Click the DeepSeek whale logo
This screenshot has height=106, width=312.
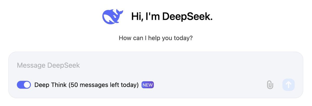[112, 17]
